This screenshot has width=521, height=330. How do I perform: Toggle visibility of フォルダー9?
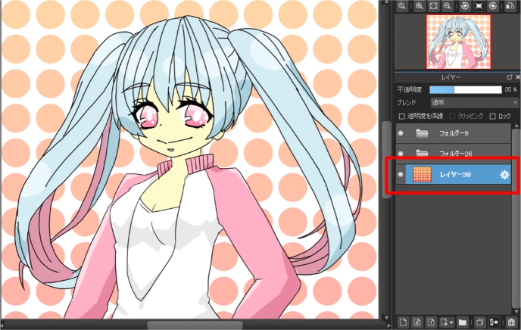tap(401, 133)
